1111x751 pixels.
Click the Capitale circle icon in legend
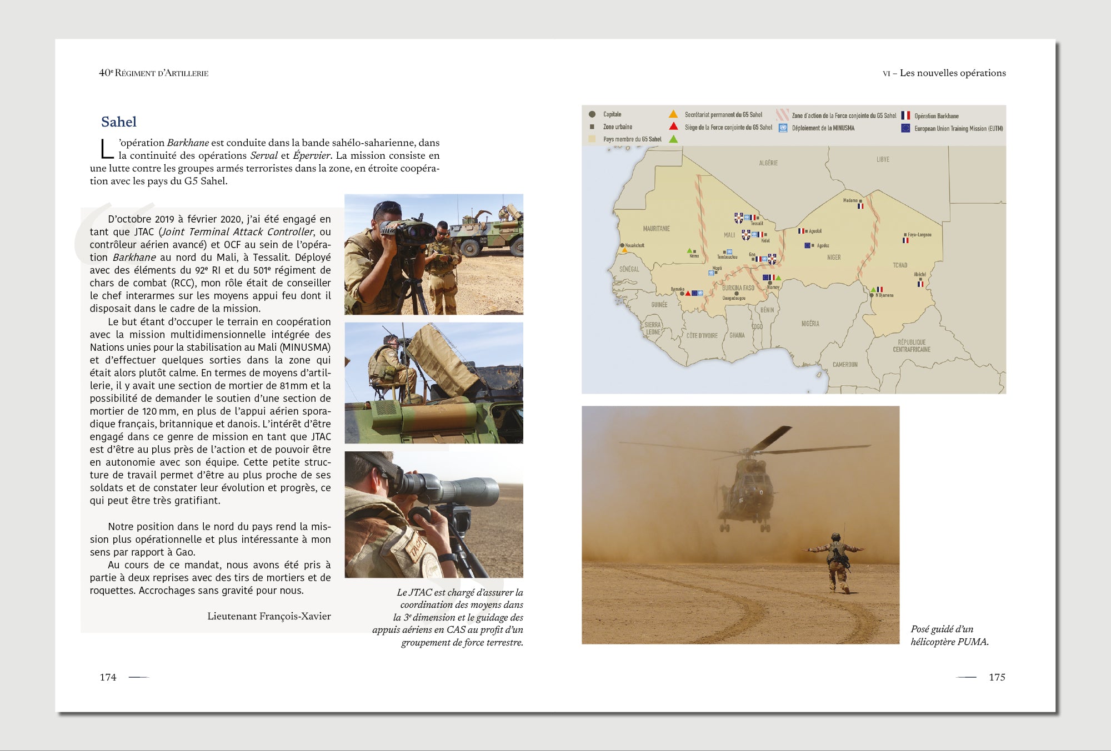click(x=592, y=114)
